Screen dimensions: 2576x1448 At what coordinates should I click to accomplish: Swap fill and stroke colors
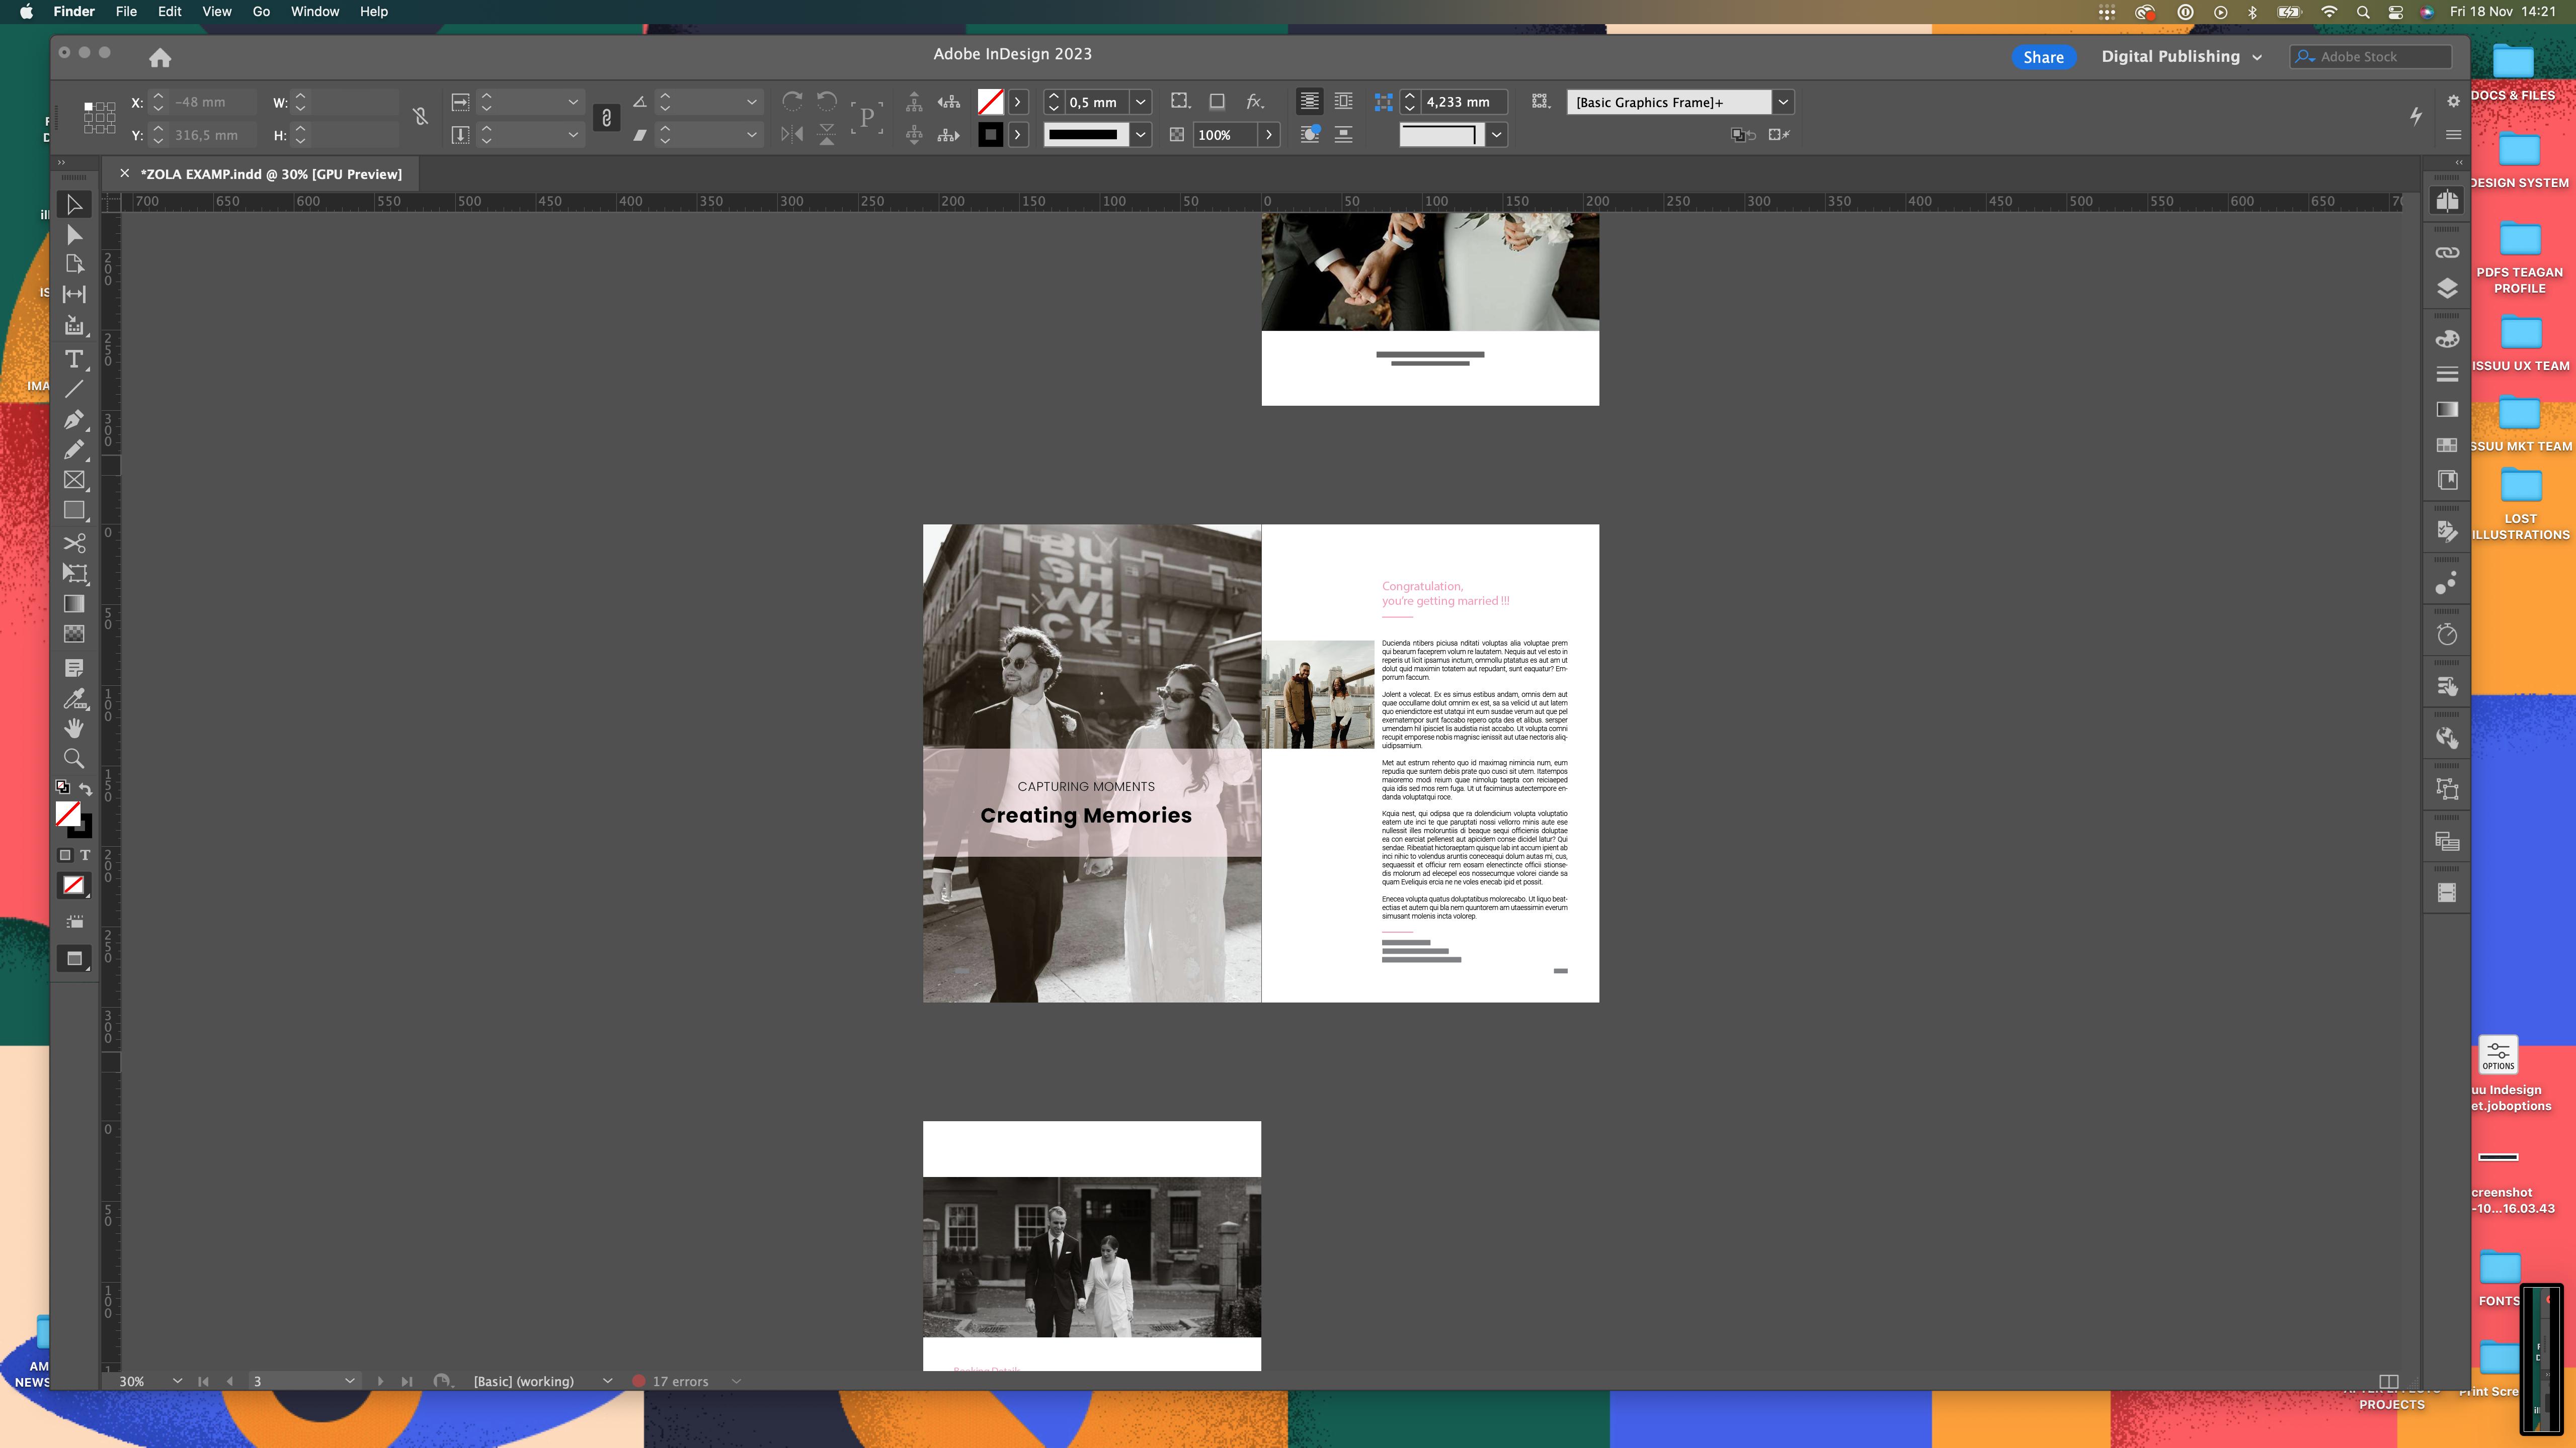(x=86, y=788)
